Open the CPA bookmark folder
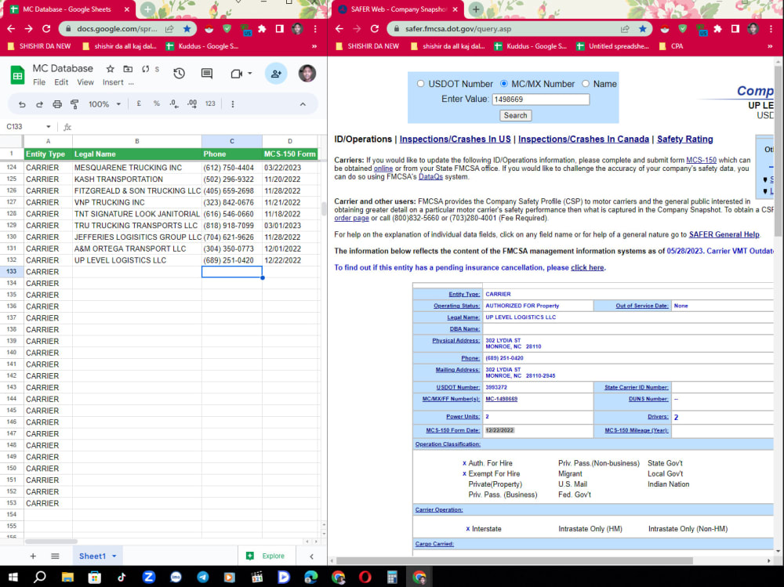Viewport: 784px width, 587px height. click(x=671, y=46)
